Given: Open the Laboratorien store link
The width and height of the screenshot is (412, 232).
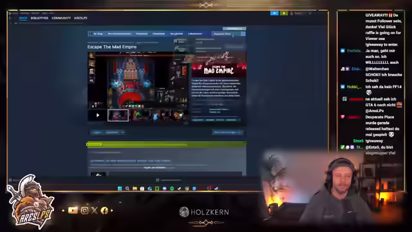Looking at the screenshot, I should coord(195,34).
